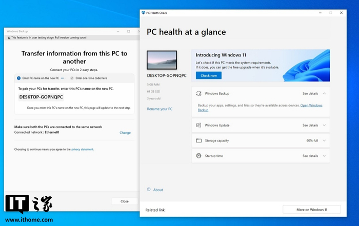Click the DESKTOP-GOPNQPC name in the PC Health Check window
This screenshot has width=359, height=226.
pos(167,75)
